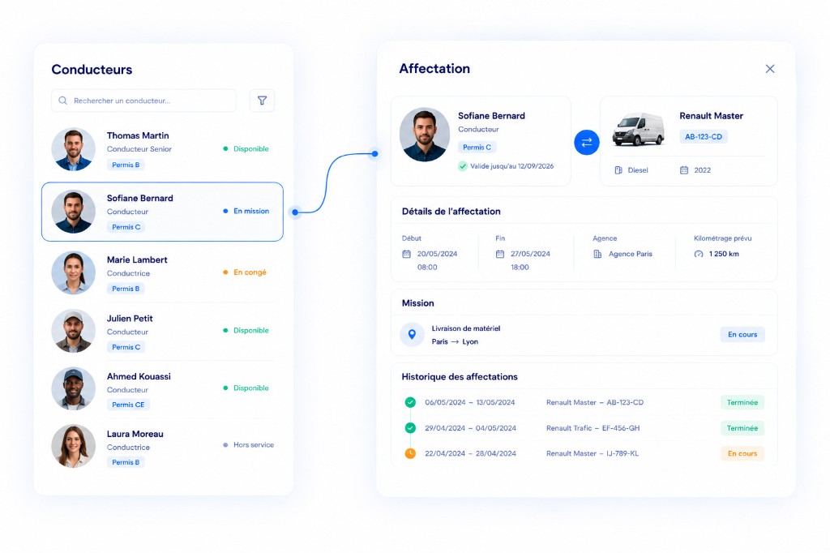The image size is (830, 553).
Task: Focus the Rechercher un conducteur search field
Action: [143, 101]
